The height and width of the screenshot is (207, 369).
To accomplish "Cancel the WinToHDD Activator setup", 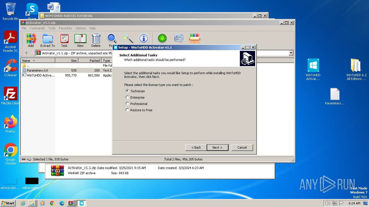I will coord(242,147).
